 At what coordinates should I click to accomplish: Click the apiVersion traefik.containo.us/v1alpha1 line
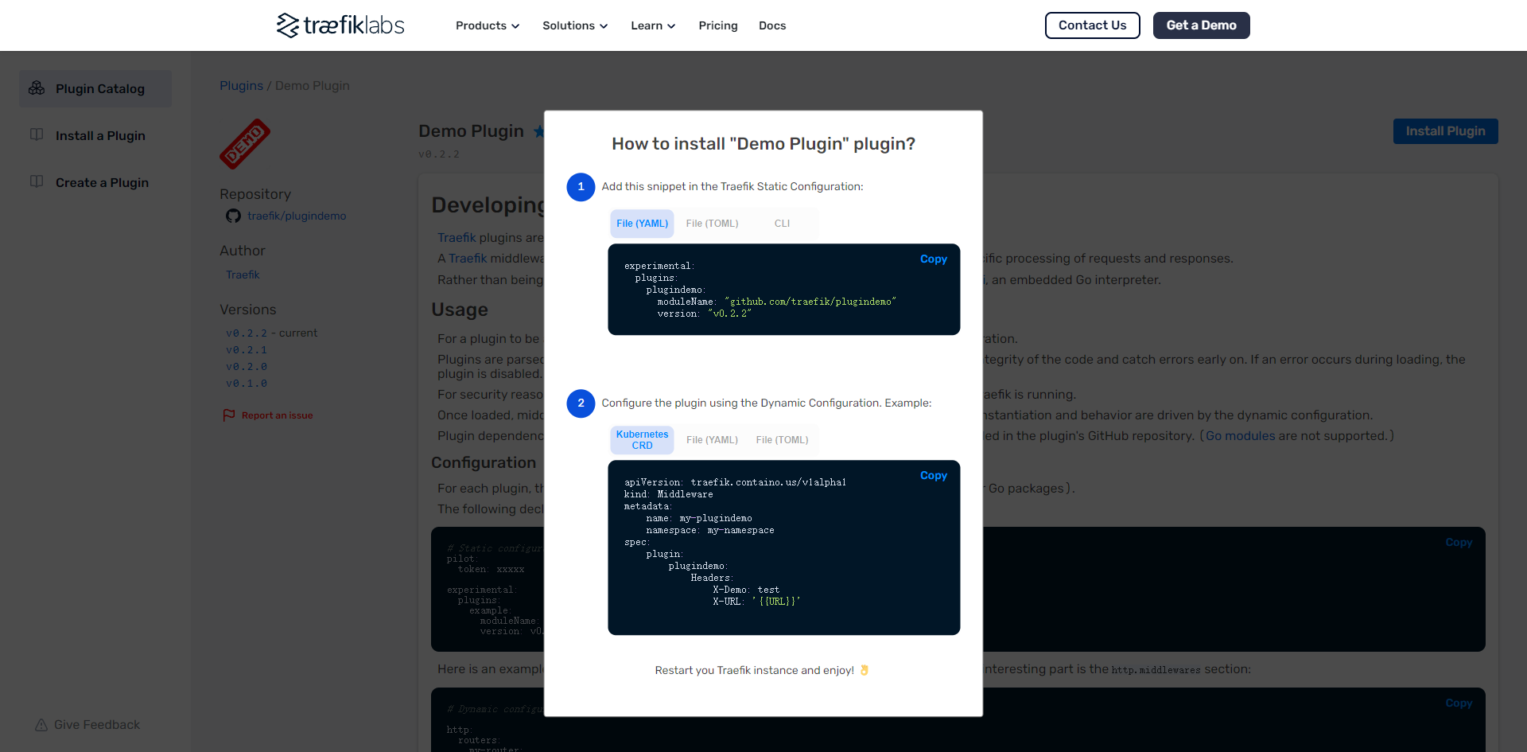(x=736, y=483)
